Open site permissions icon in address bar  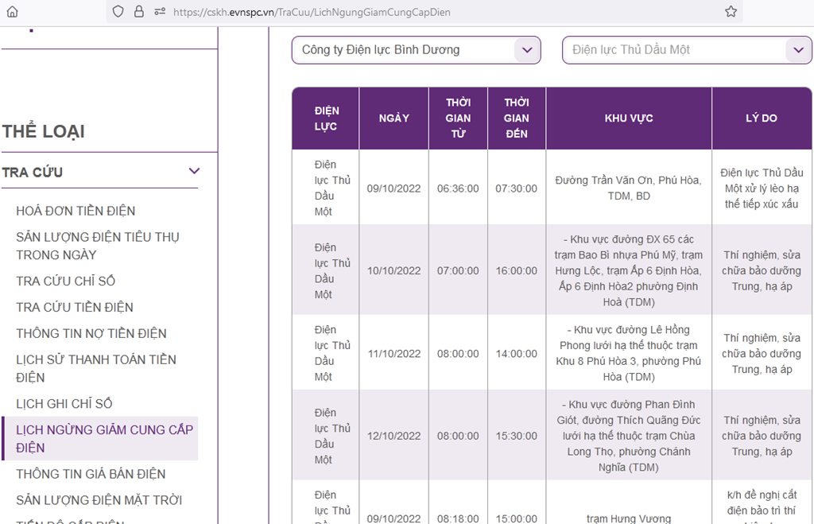click(159, 11)
